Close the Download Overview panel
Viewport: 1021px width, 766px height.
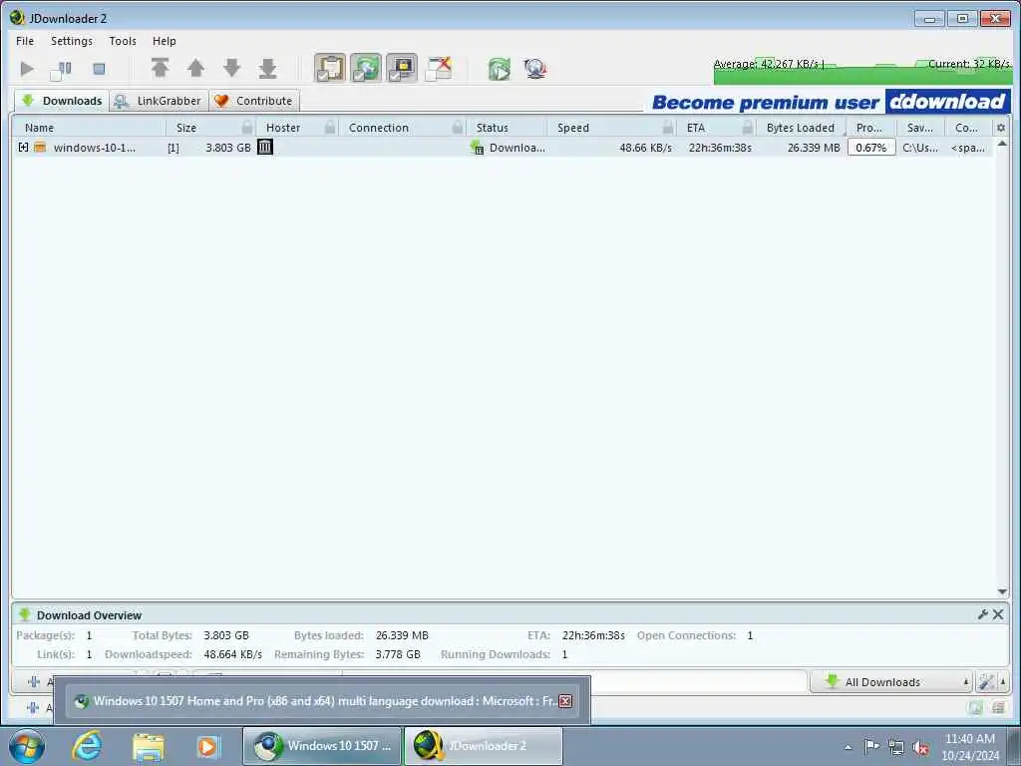pyautogui.click(x=998, y=614)
